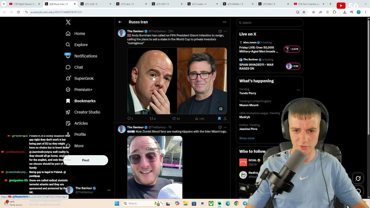Open the Notifications bell icon

point(68,56)
